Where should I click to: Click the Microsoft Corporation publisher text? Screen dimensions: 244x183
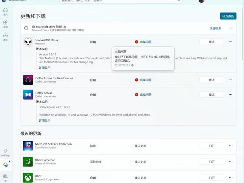(47, 179)
